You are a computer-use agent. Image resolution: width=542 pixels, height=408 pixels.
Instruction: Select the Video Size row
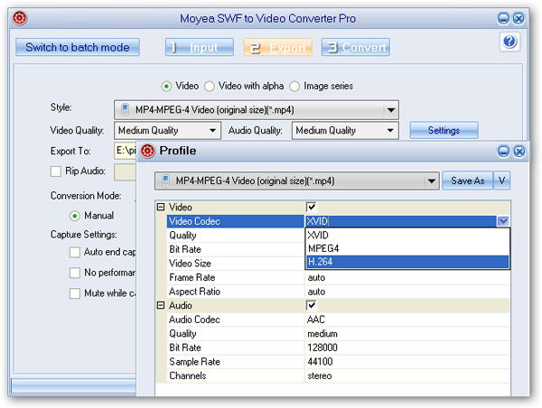235,264
